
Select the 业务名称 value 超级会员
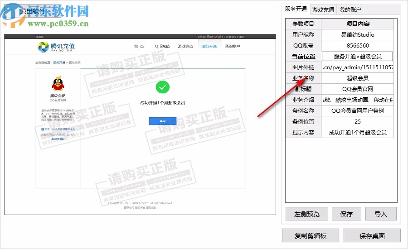358,78
